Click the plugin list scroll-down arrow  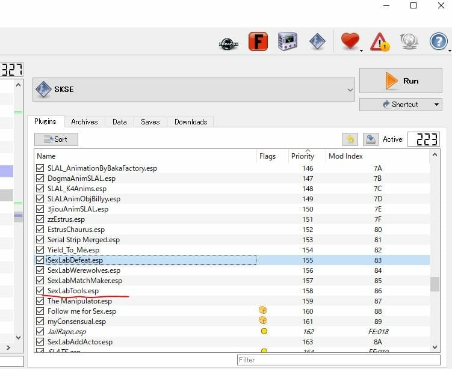click(x=435, y=347)
